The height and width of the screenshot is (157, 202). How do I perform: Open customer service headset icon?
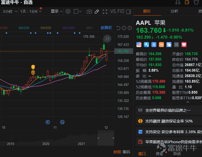178,2
